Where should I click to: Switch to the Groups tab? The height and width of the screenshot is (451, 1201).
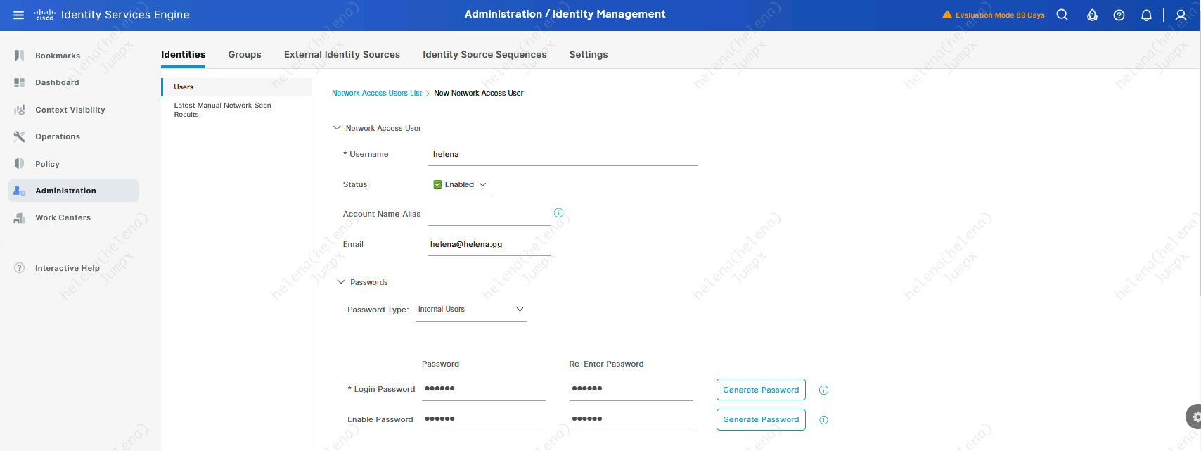[x=244, y=54]
